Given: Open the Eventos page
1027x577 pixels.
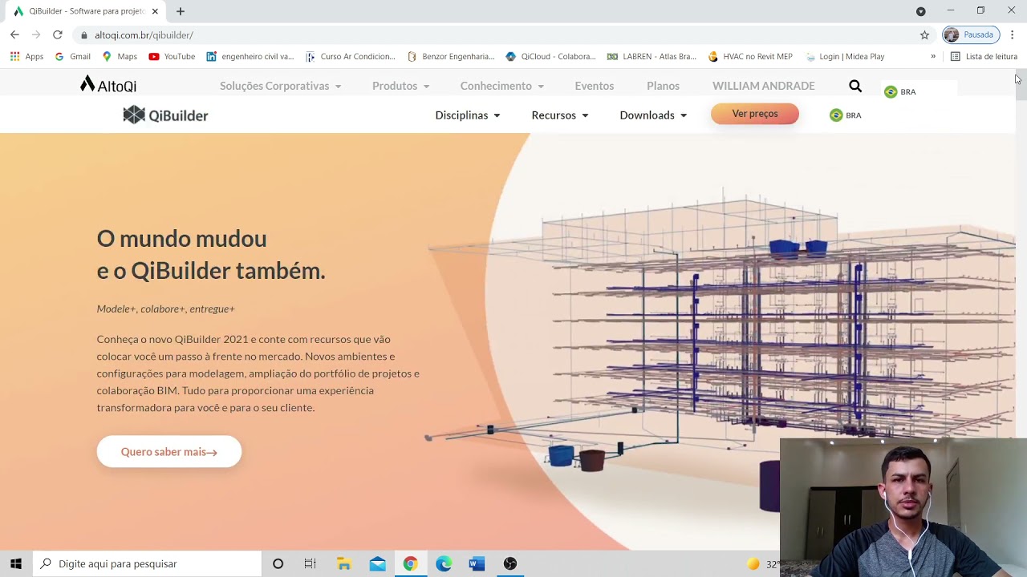Looking at the screenshot, I should (x=595, y=86).
